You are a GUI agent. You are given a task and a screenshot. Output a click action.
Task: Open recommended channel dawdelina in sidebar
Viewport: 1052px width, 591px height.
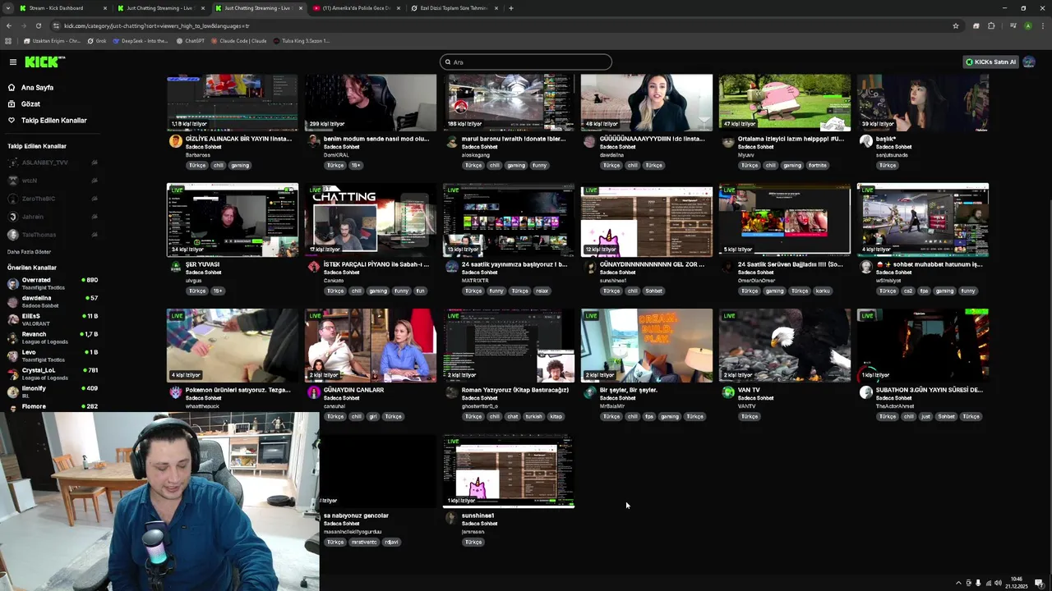pos(53,301)
